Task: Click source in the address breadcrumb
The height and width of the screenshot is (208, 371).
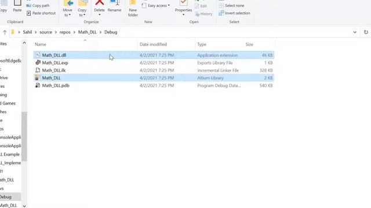Action: pos(46,32)
